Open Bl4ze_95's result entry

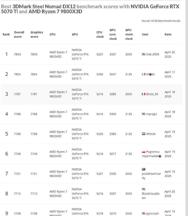[152, 94]
